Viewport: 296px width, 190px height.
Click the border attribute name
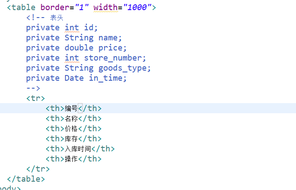click(55, 7)
